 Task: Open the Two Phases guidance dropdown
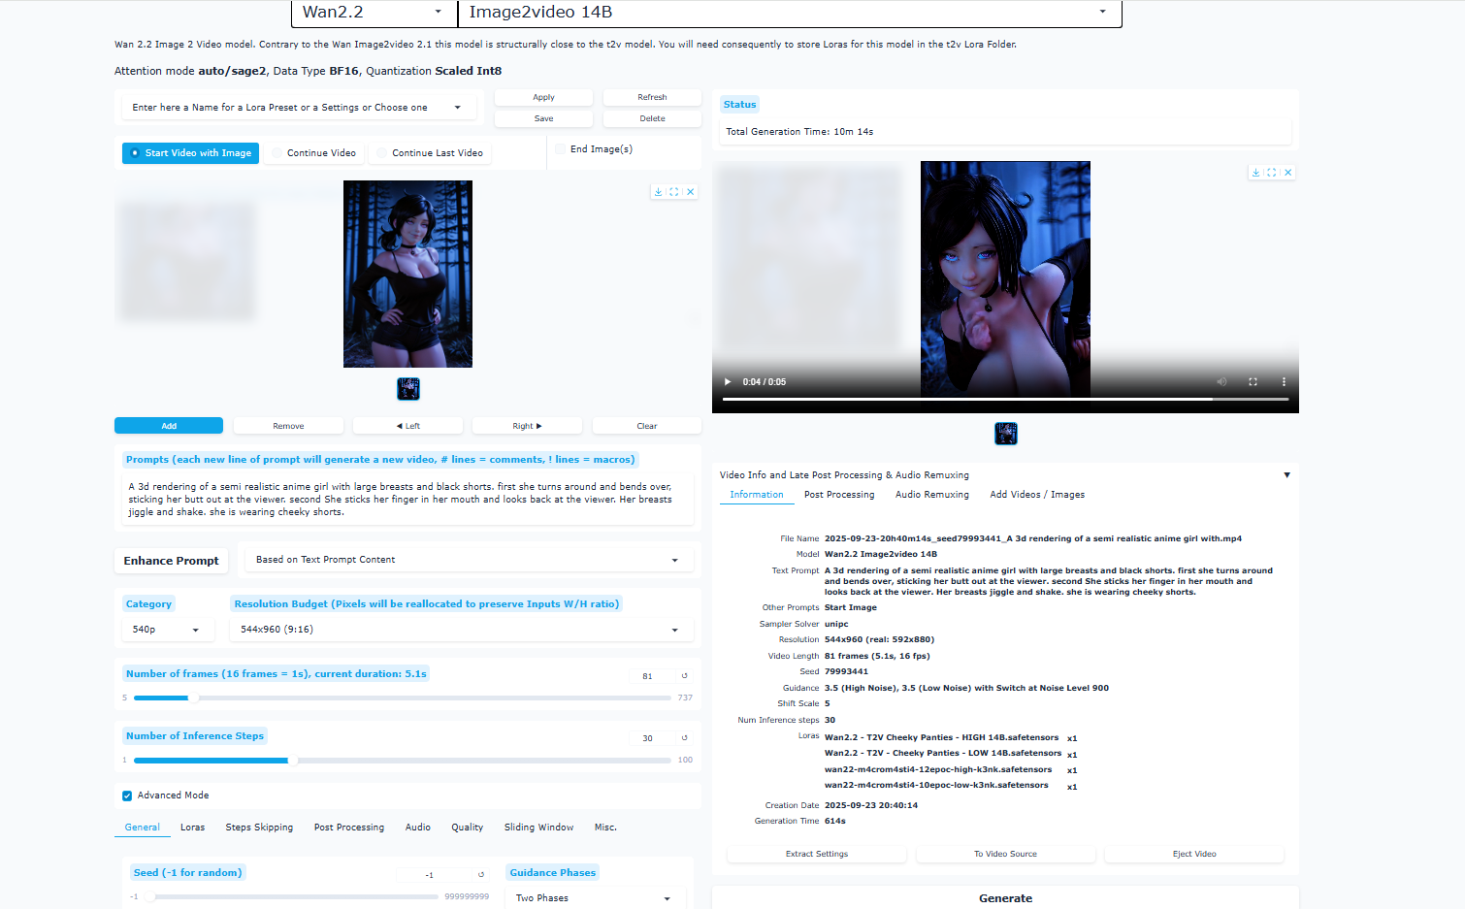coord(594,898)
